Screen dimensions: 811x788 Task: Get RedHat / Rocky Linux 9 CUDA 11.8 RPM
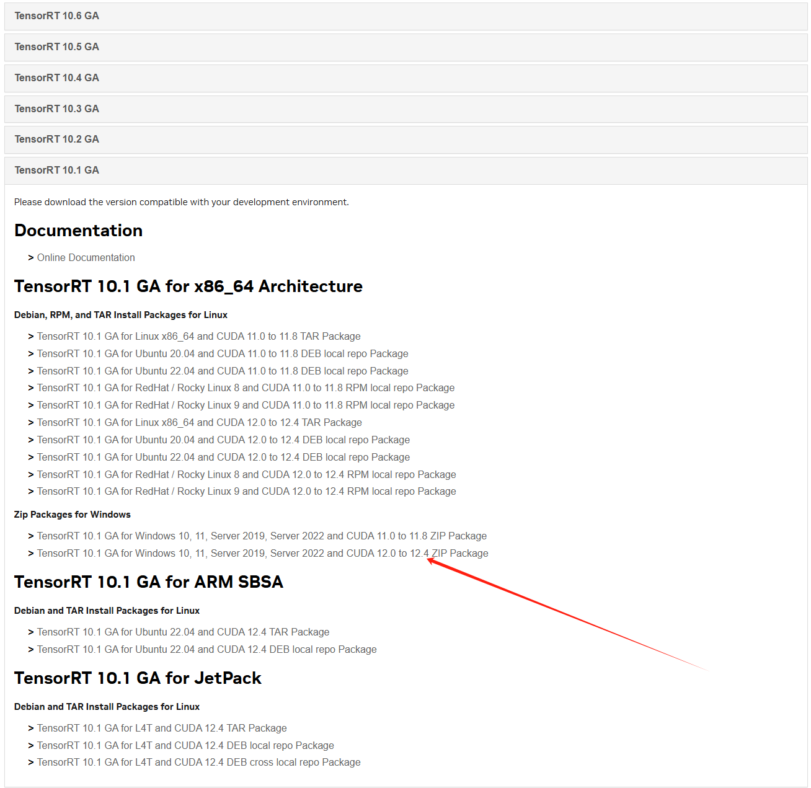(x=246, y=405)
